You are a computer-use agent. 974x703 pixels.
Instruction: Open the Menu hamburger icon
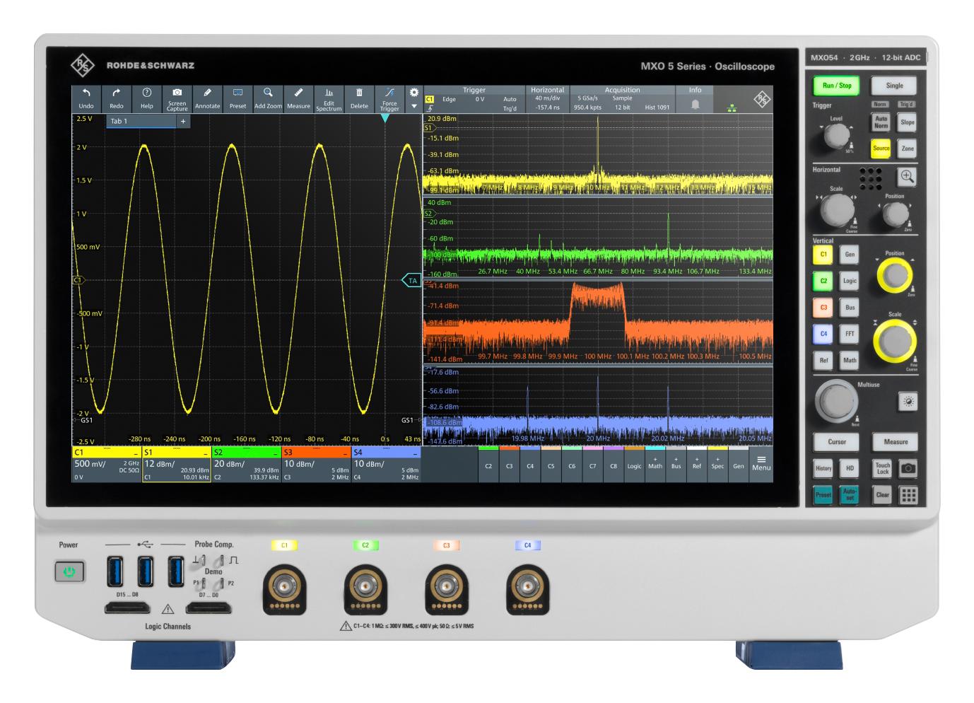tap(761, 463)
